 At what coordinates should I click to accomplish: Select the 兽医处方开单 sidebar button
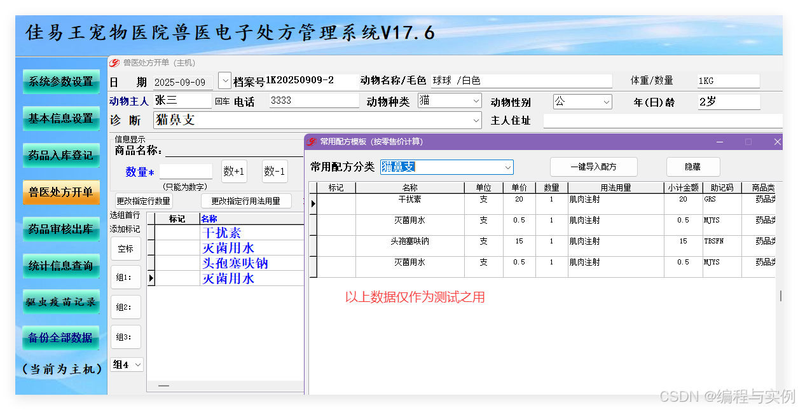61,192
